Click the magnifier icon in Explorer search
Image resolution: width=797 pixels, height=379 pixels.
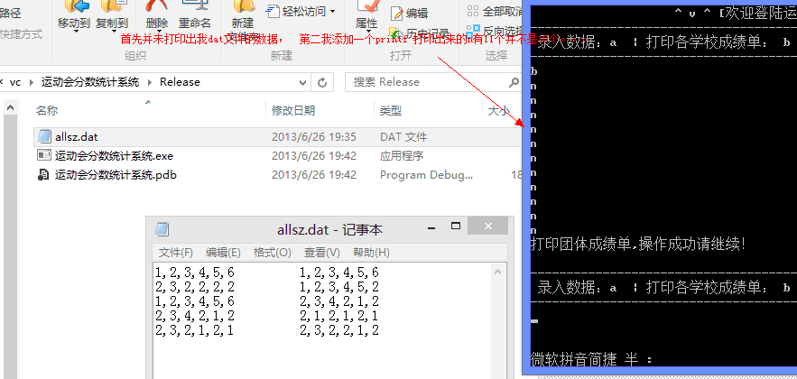[x=514, y=82]
